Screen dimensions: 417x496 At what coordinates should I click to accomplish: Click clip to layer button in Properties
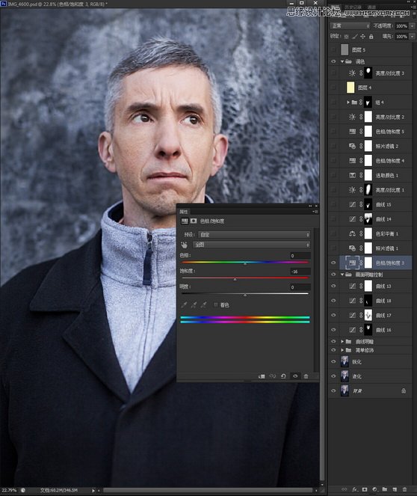pyautogui.click(x=262, y=376)
